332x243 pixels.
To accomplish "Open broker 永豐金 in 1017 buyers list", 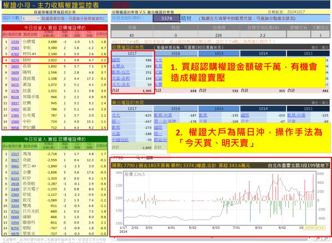I will (118, 67).
